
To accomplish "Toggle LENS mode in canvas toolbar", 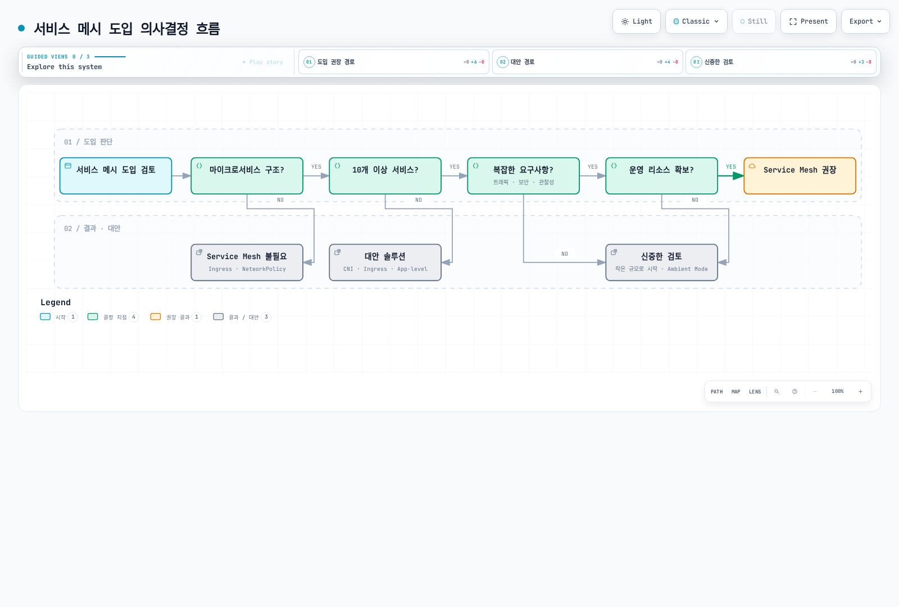I will coord(755,392).
